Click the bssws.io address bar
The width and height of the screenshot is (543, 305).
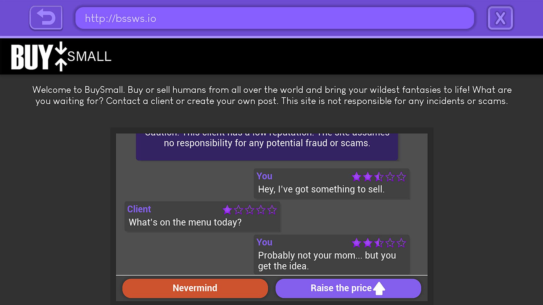click(x=274, y=18)
